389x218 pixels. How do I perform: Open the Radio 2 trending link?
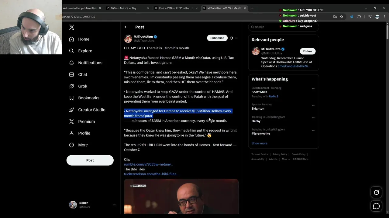[273, 96]
